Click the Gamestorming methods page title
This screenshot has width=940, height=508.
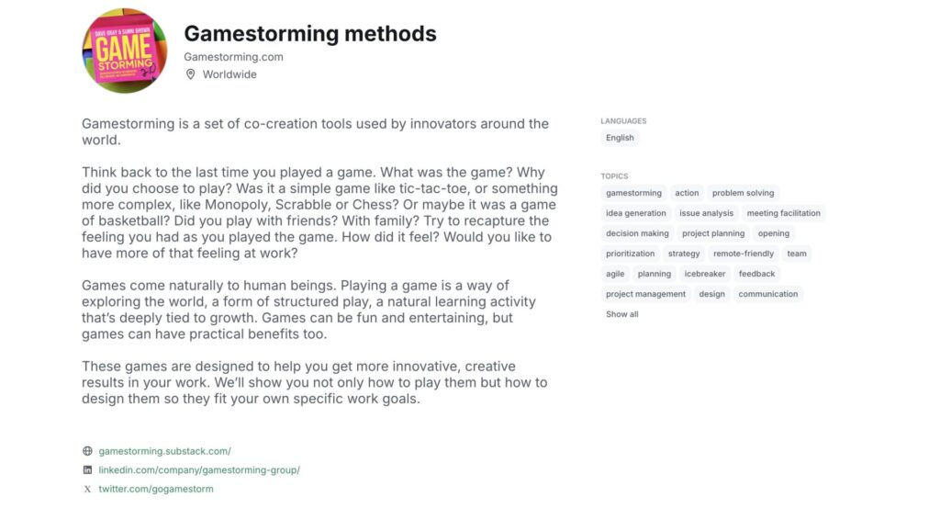pos(310,34)
